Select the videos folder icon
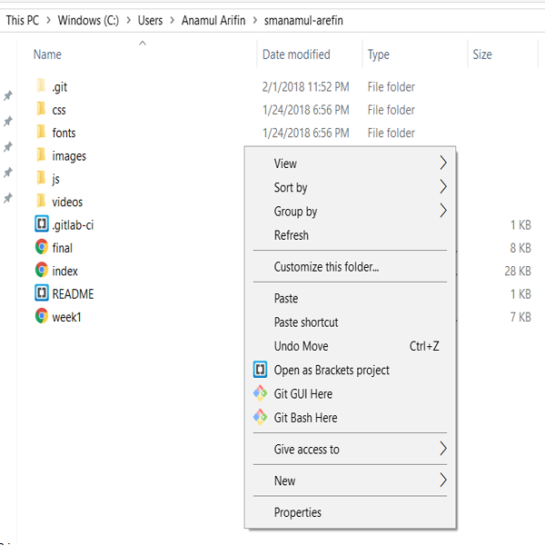 click(41, 201)
